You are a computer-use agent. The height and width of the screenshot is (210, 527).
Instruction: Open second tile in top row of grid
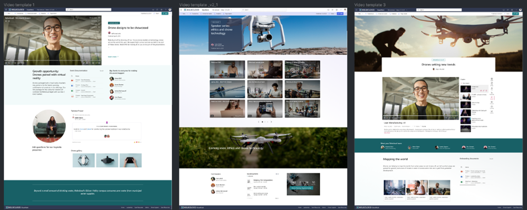(265, 69)
